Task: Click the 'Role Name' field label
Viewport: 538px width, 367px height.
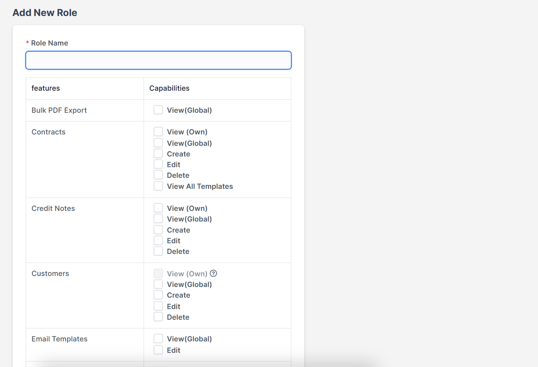Action: click(49, 43)
